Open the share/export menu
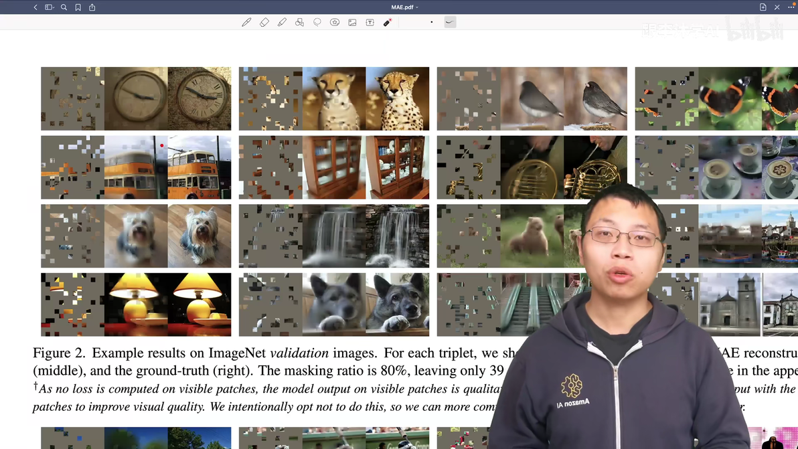 coord(92,7)
